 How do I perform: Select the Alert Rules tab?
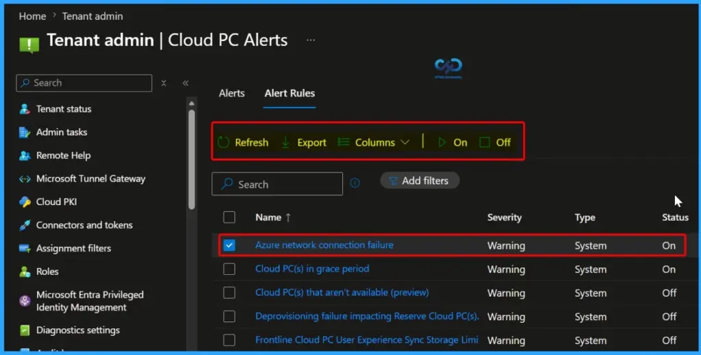pos(290,93)
